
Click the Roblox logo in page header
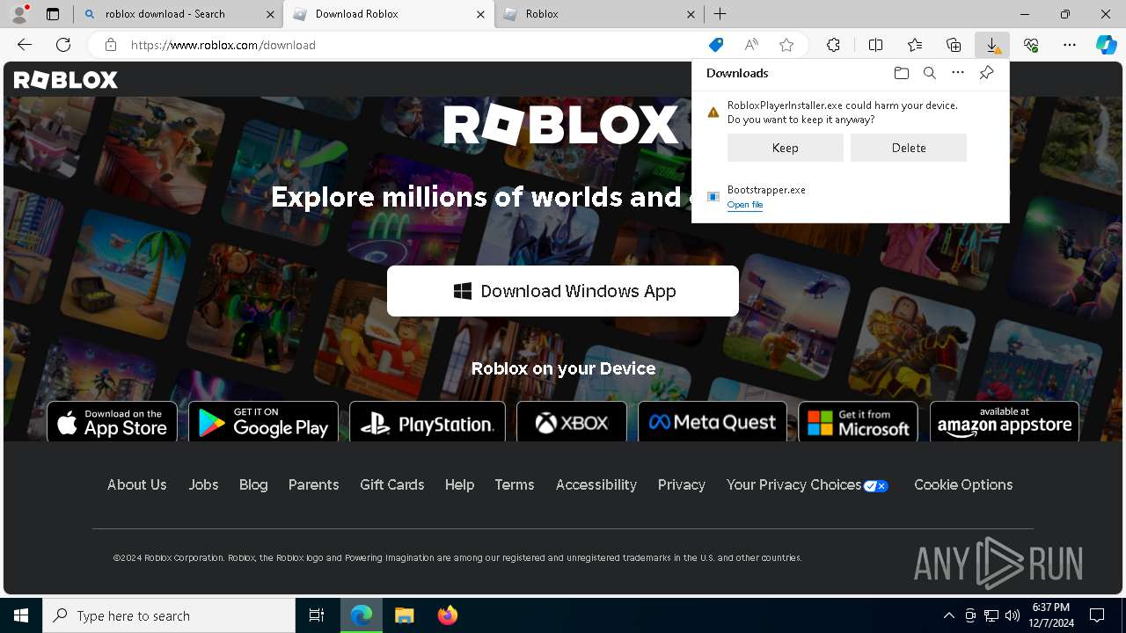click(x=66, y=80)
